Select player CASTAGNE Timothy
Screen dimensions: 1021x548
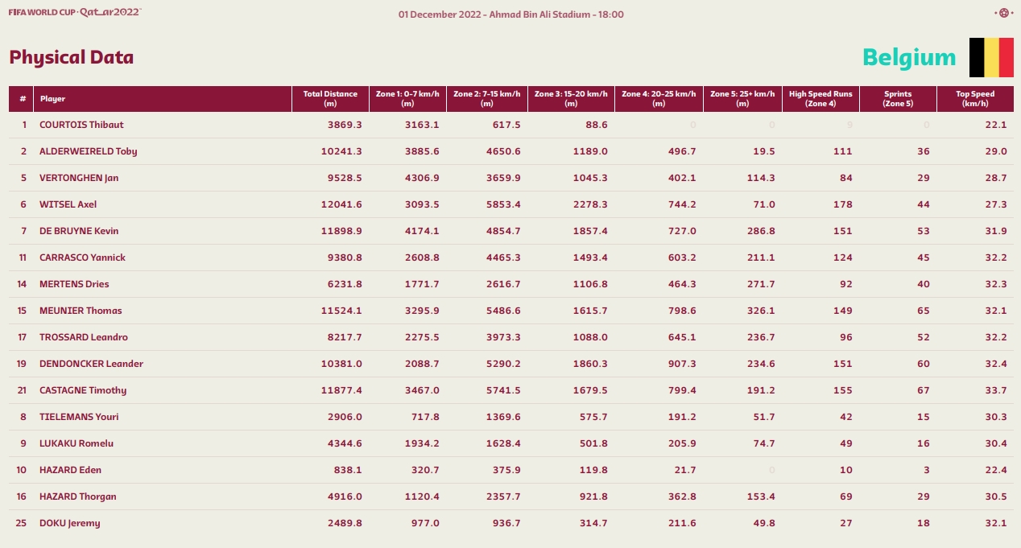click(x=83, y=390)
